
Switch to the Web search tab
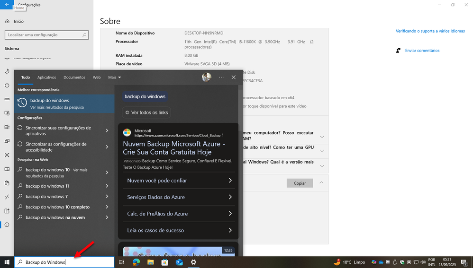tap(97, 78)
